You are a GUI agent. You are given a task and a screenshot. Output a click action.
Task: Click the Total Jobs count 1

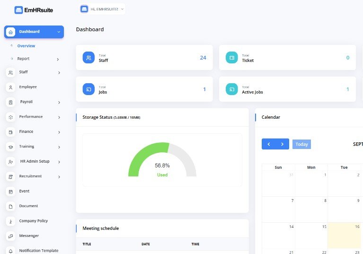pyautogui.click(x=204, y=89)
